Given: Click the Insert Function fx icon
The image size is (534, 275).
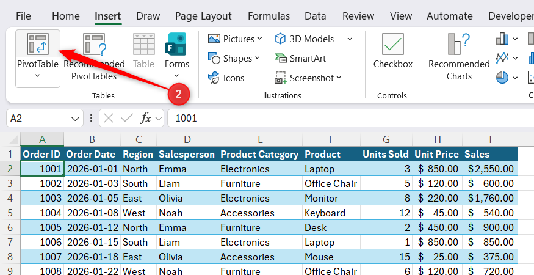Looking at the screenshot, I should (145, 119).
